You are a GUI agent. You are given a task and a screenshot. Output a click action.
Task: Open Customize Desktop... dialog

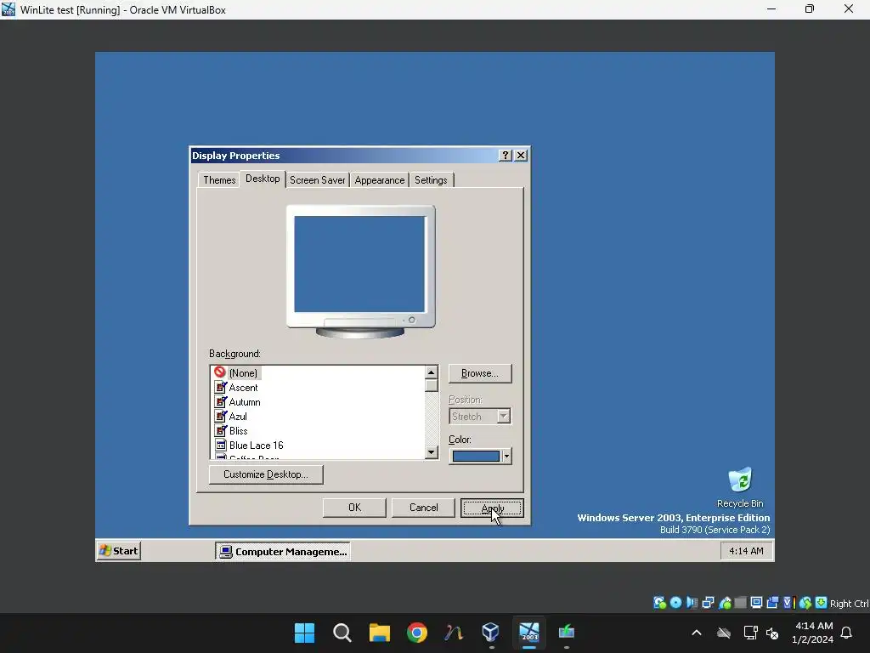click(266, 474)
